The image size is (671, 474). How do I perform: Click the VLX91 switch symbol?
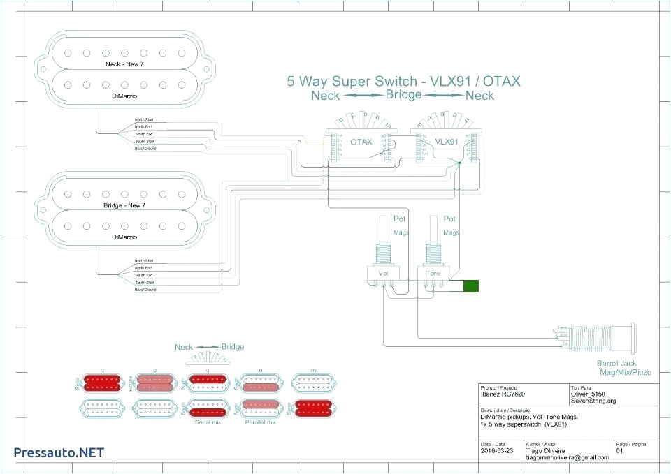click(447, 143)
